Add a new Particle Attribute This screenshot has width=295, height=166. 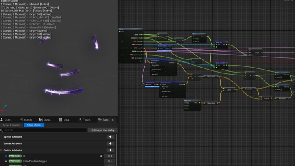[110, 150]
